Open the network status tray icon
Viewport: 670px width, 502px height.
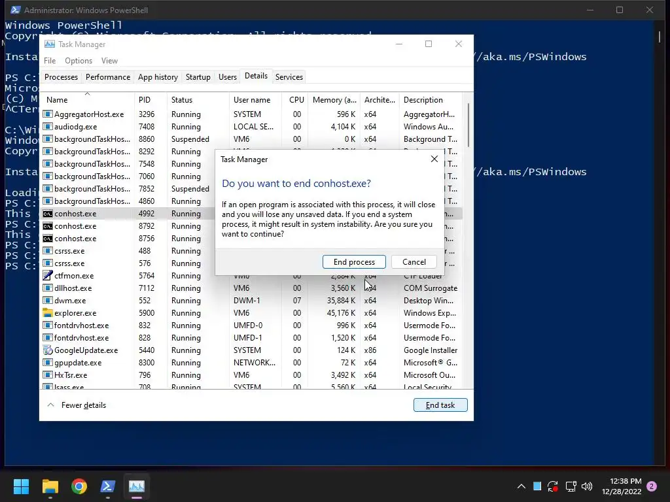[x=571, y=486]
